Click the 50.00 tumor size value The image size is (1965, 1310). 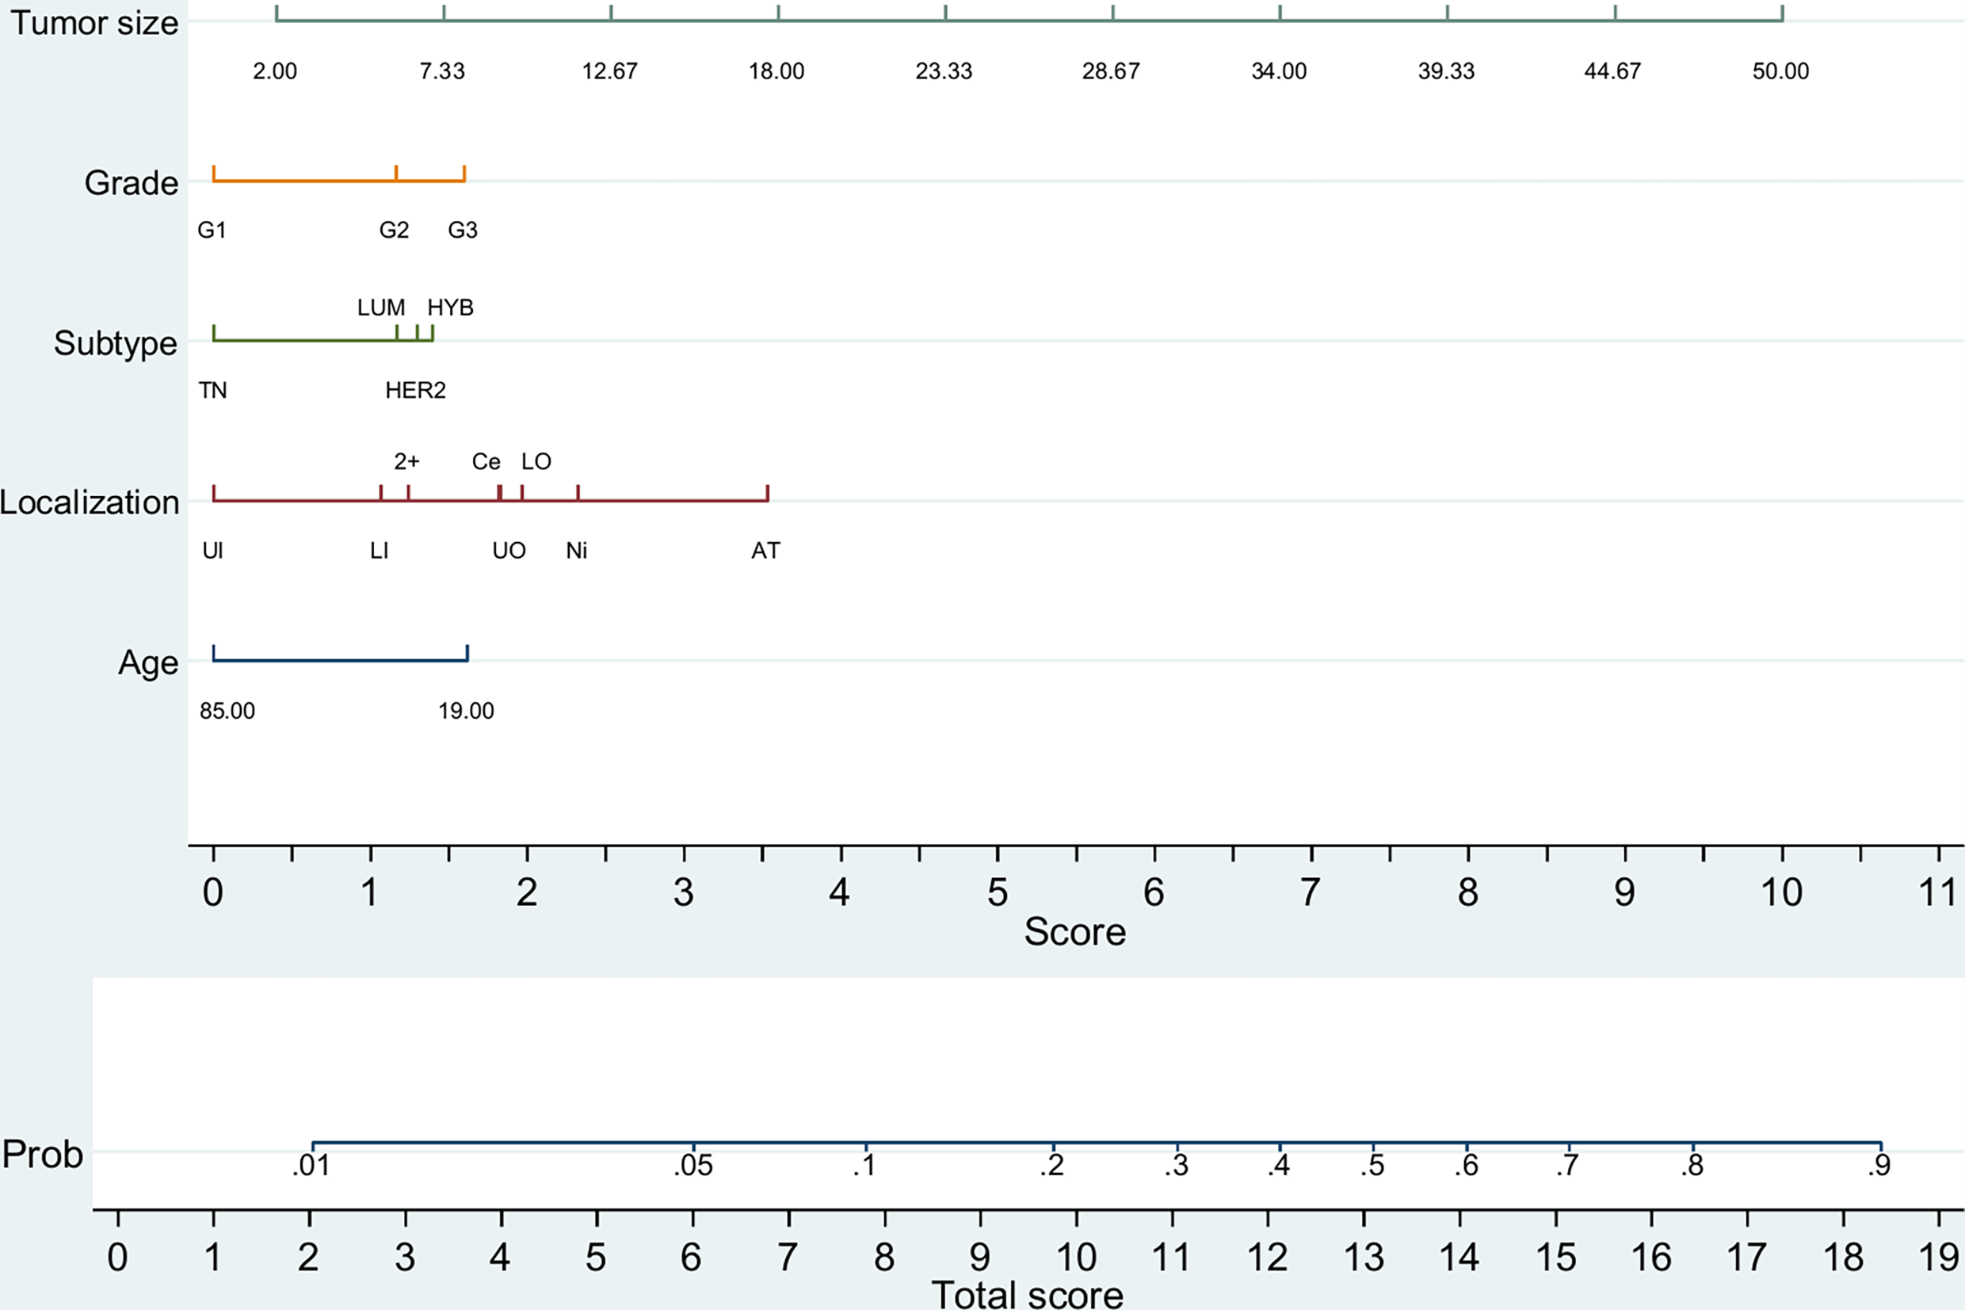coord(1780,71)
